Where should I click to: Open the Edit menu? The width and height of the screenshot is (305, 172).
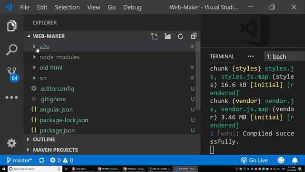pyautogui.click(x=42, y=8)
